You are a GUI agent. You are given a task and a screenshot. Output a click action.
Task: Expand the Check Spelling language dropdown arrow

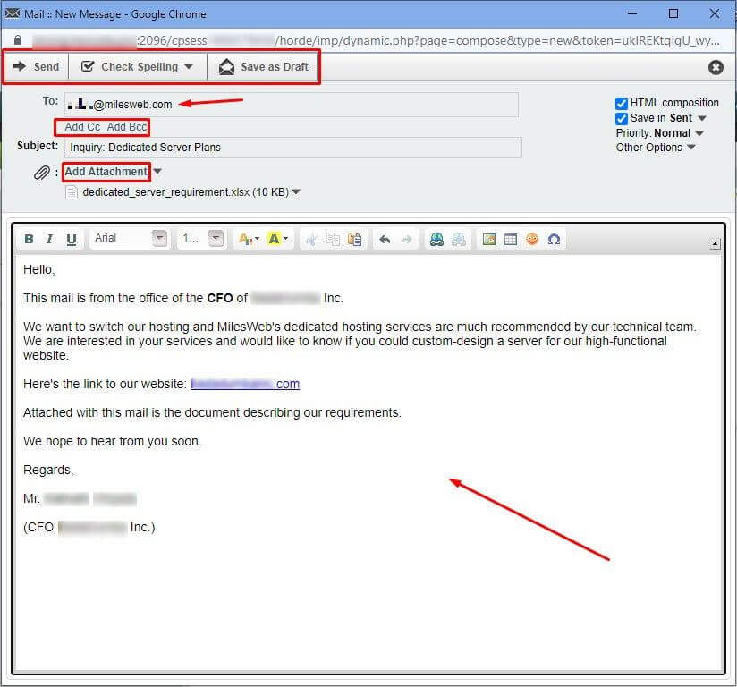189,67
